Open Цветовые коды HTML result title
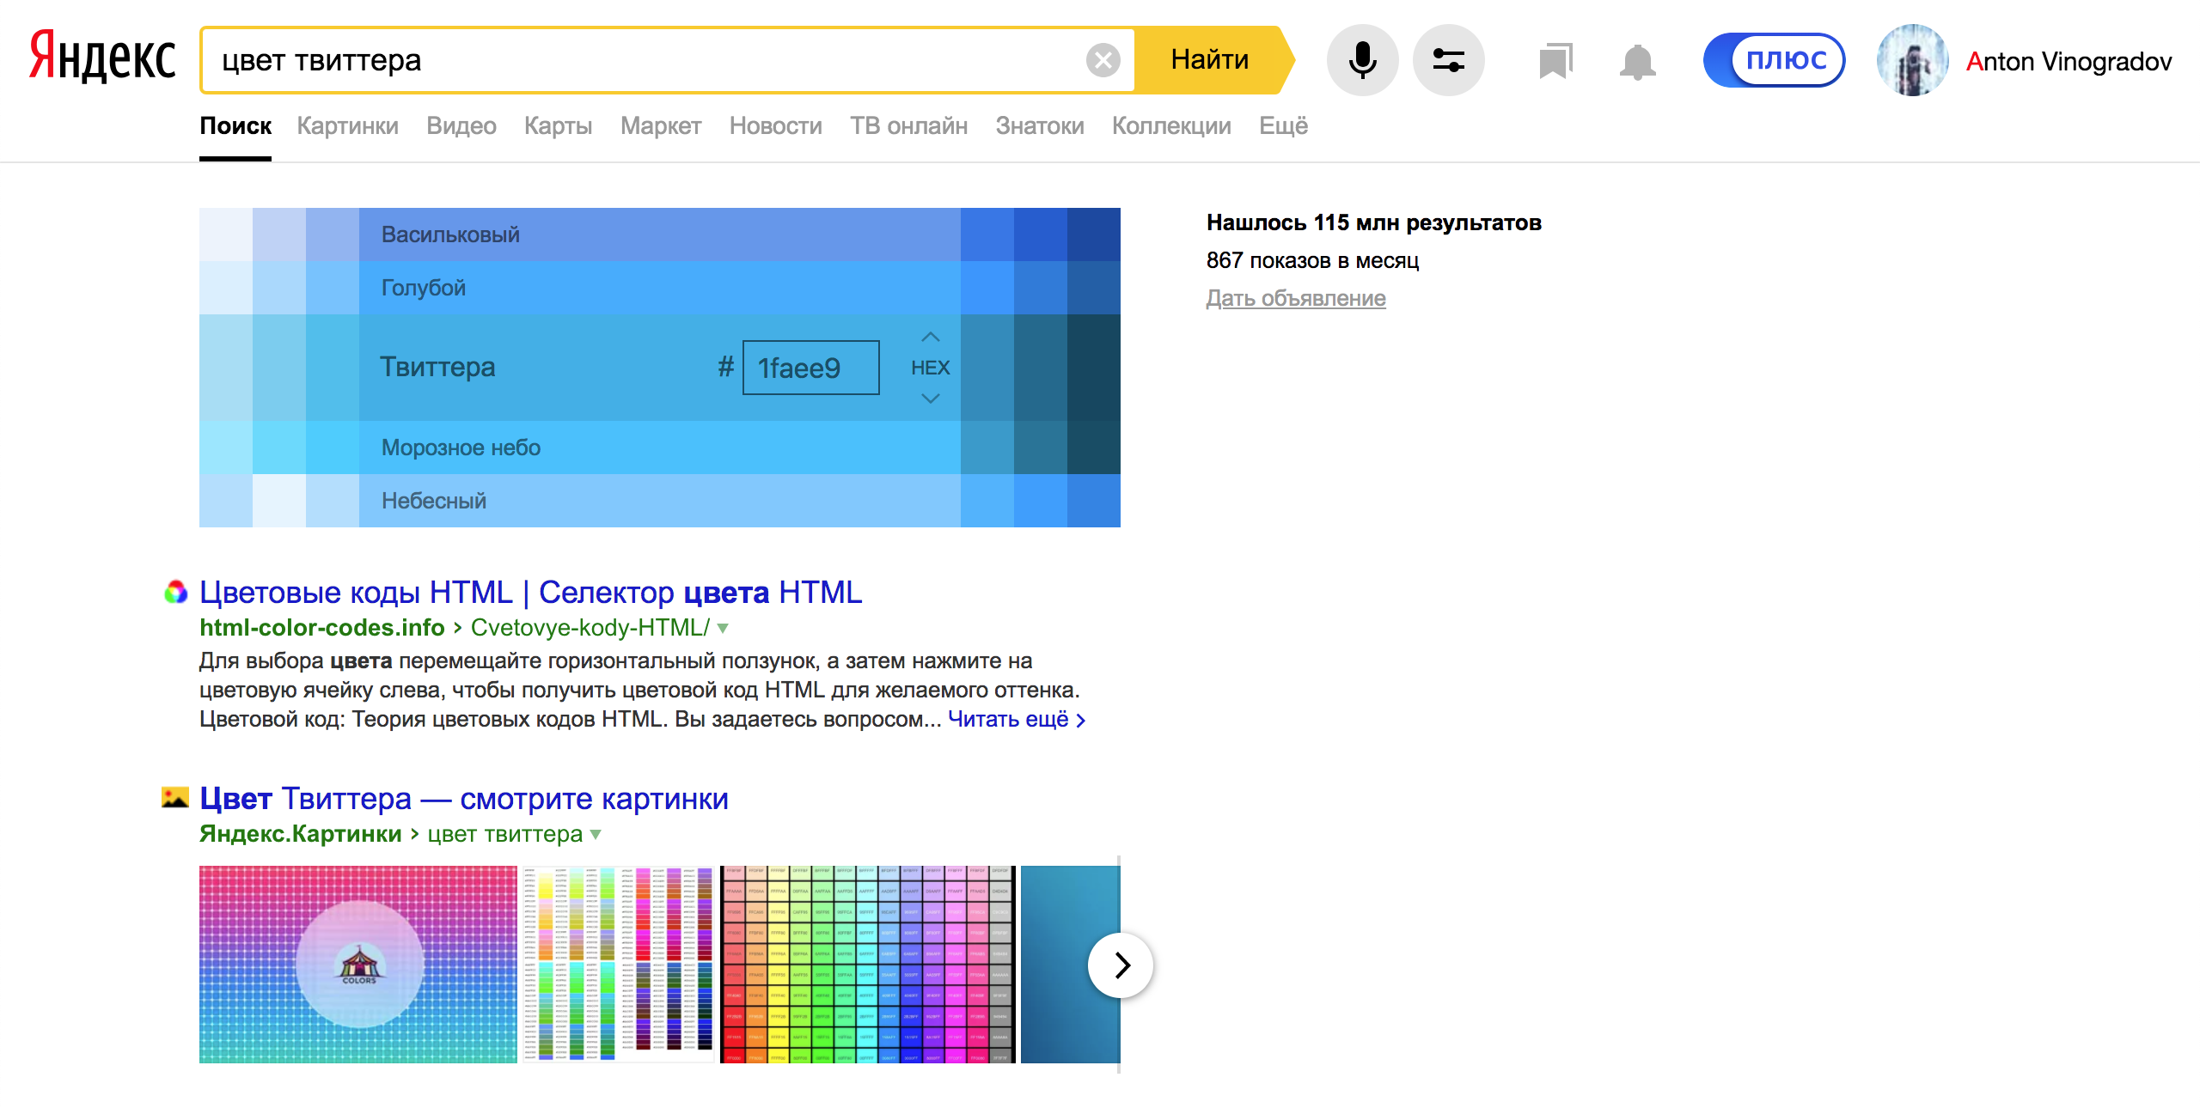The image size is (2200, 1108). (530, 593)
